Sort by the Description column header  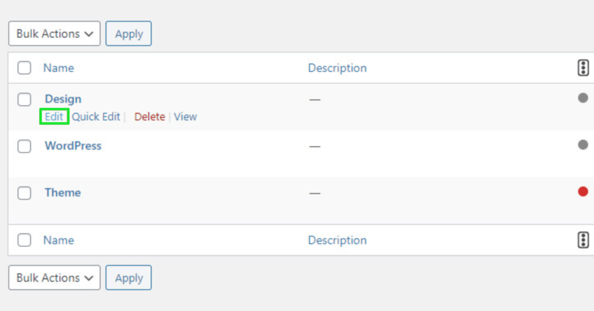(x=337, y=68)
